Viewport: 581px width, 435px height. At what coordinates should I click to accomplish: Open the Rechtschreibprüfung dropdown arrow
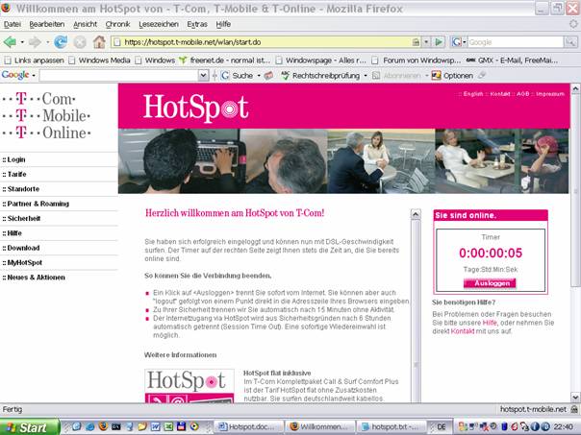pyautogui.click(x=366, y=76)
